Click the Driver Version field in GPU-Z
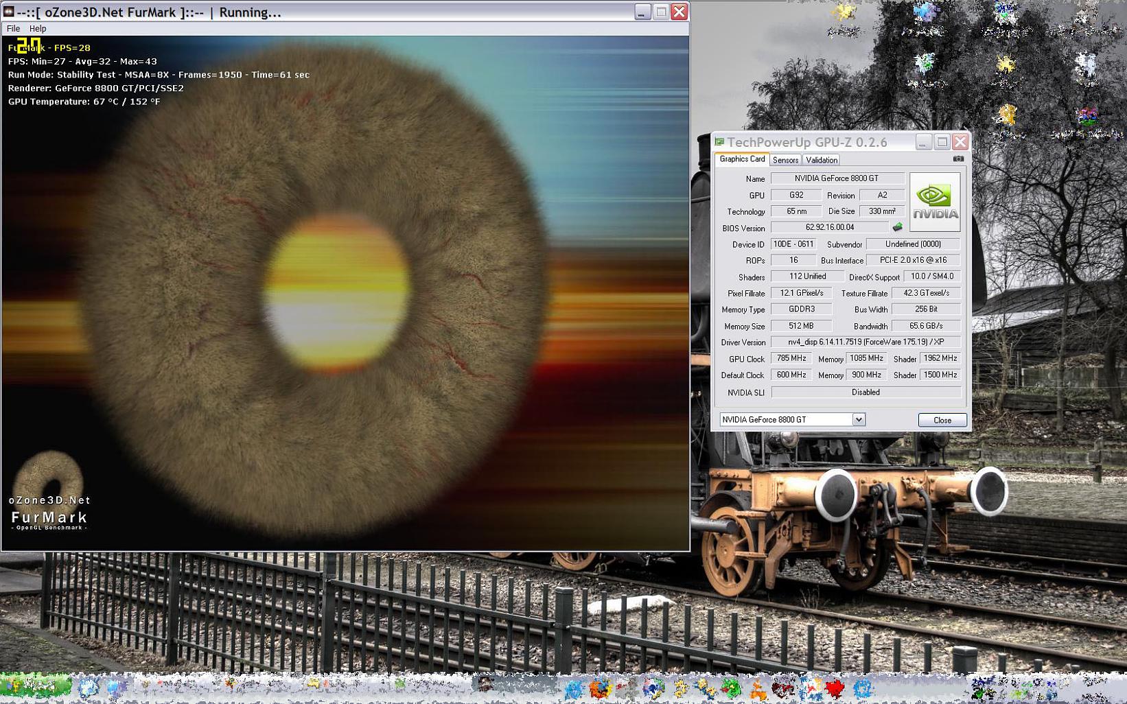 pyautogui.click(x=866, y=342)
